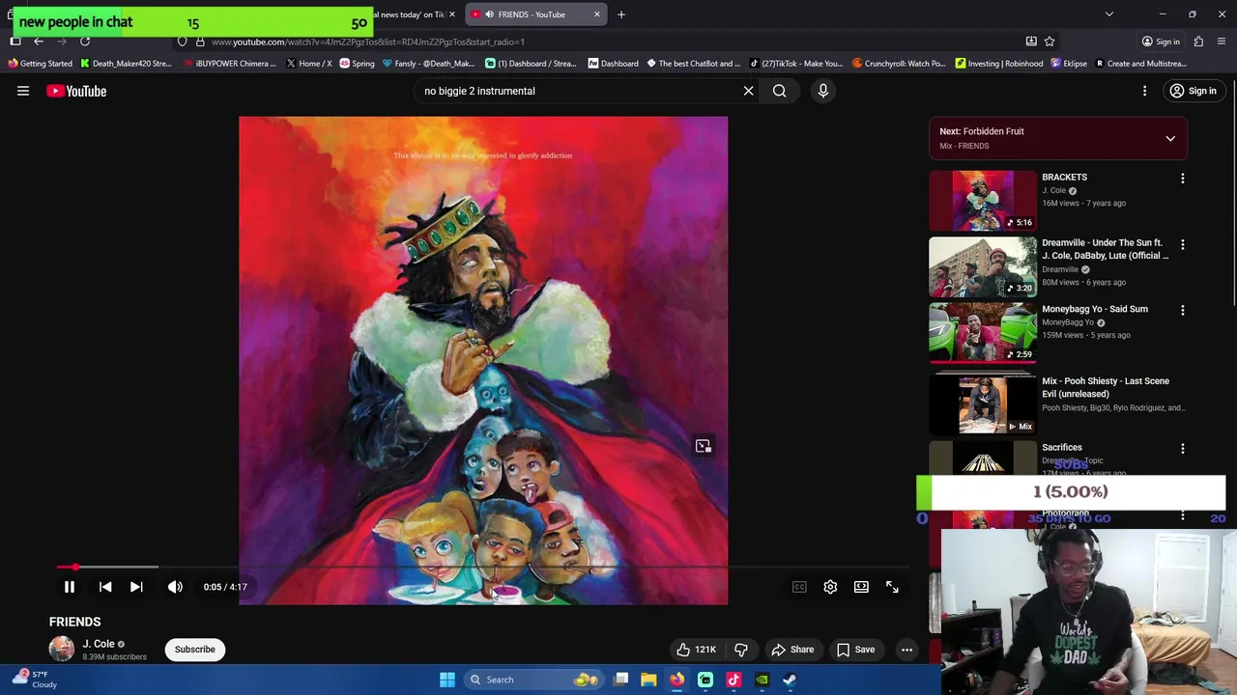1237x695 pixels.
Task: Open more actions menu below video
Action: (906, 650)
